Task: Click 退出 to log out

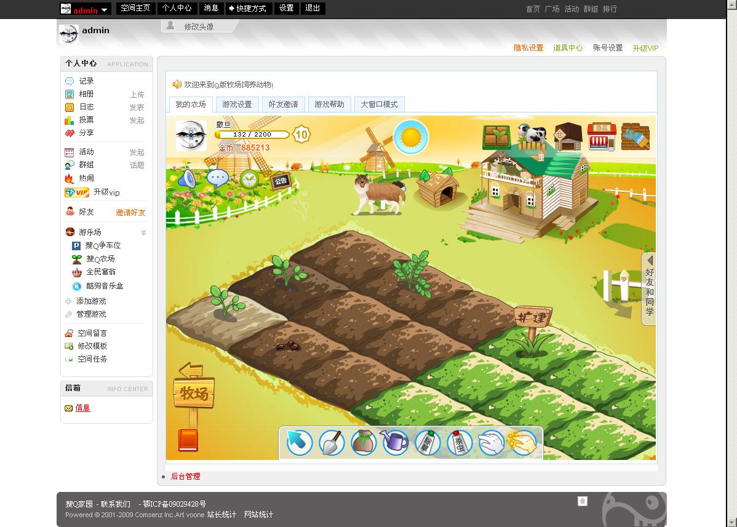Action: [313, 8]
